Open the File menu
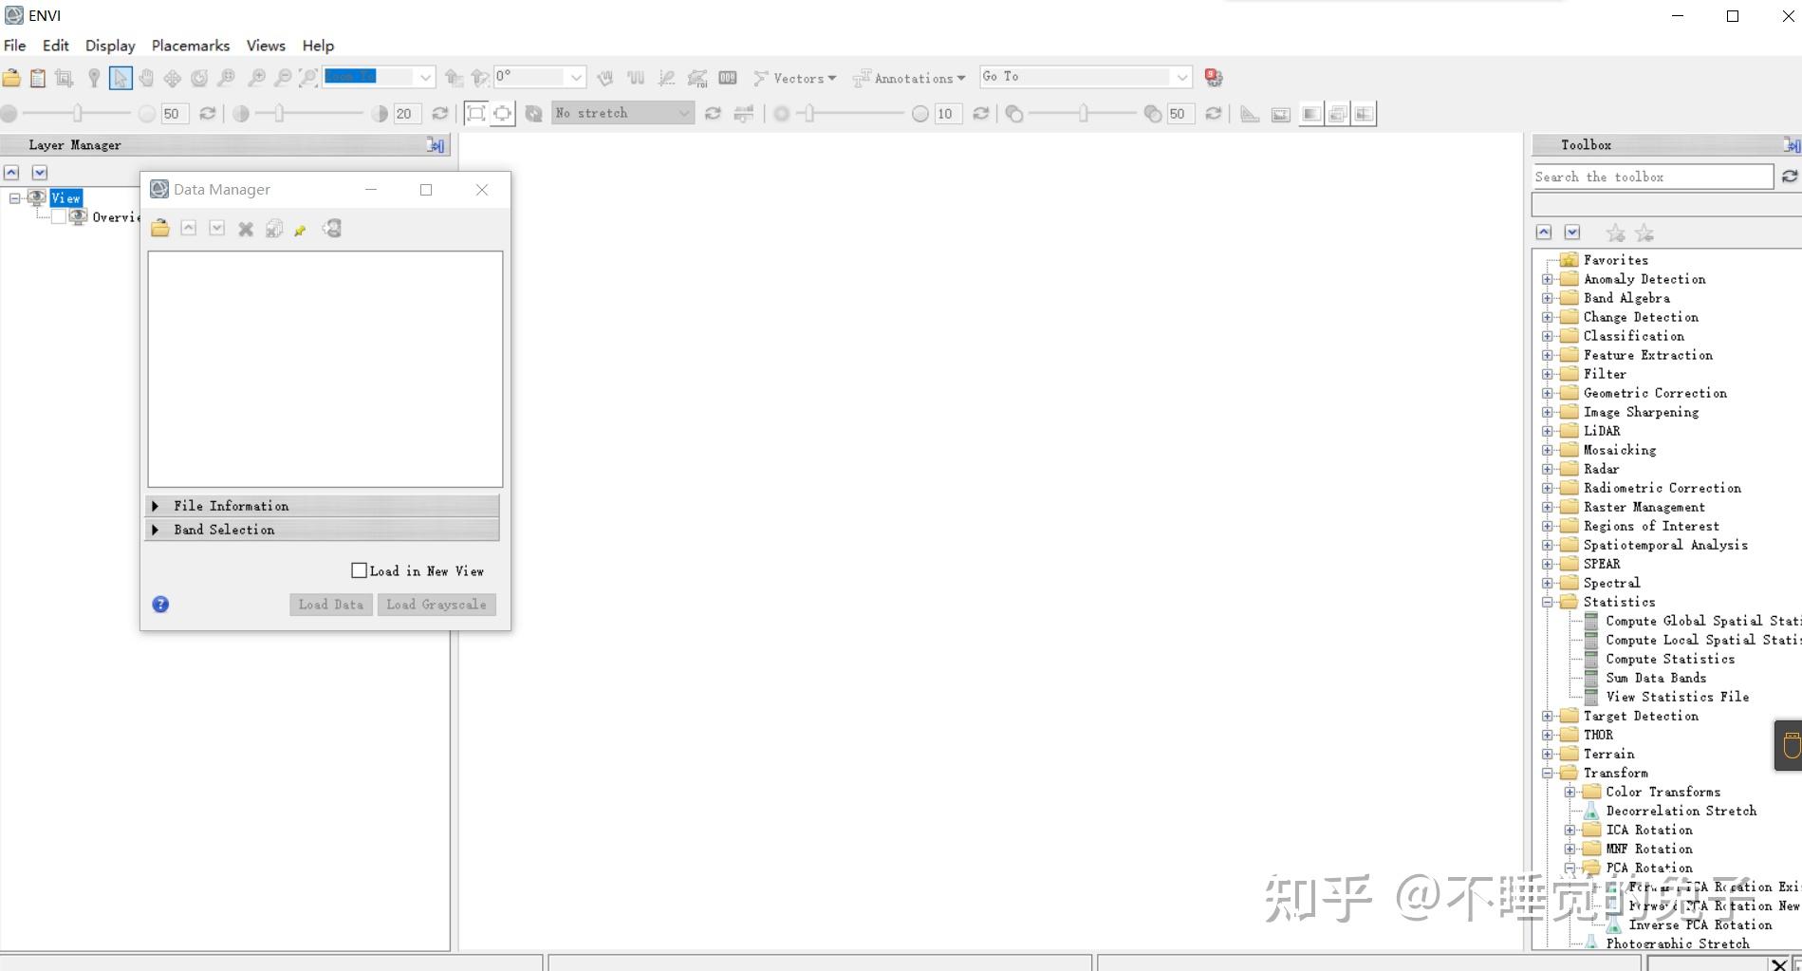Screen dimensions: 1802x971 (14, 45)
